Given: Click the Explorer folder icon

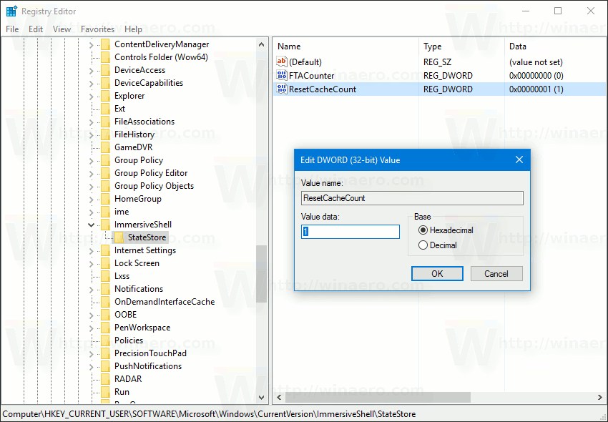Looking at the screenshot, I should click(x=105, y=96).
